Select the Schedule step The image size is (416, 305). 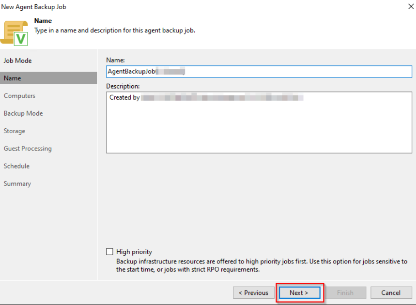(17, 166)
